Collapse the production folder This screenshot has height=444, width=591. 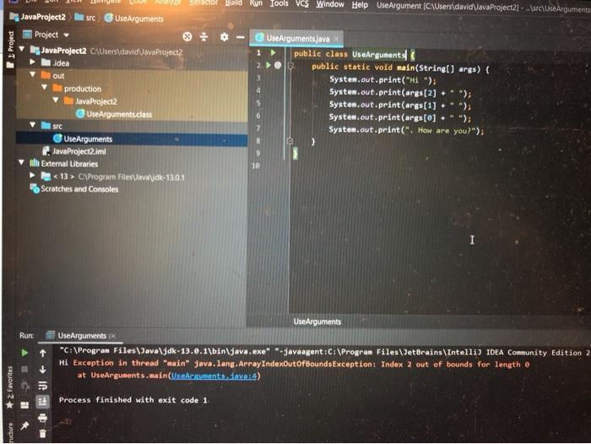(45, 87)
